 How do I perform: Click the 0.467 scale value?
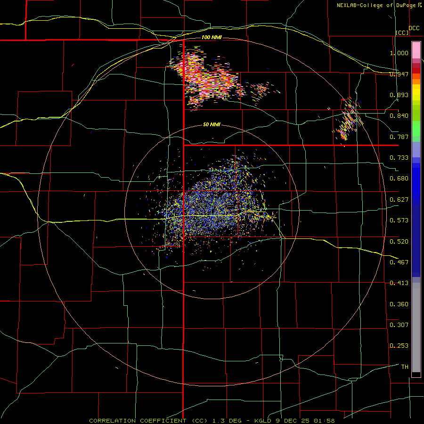[x=399, y=262]
